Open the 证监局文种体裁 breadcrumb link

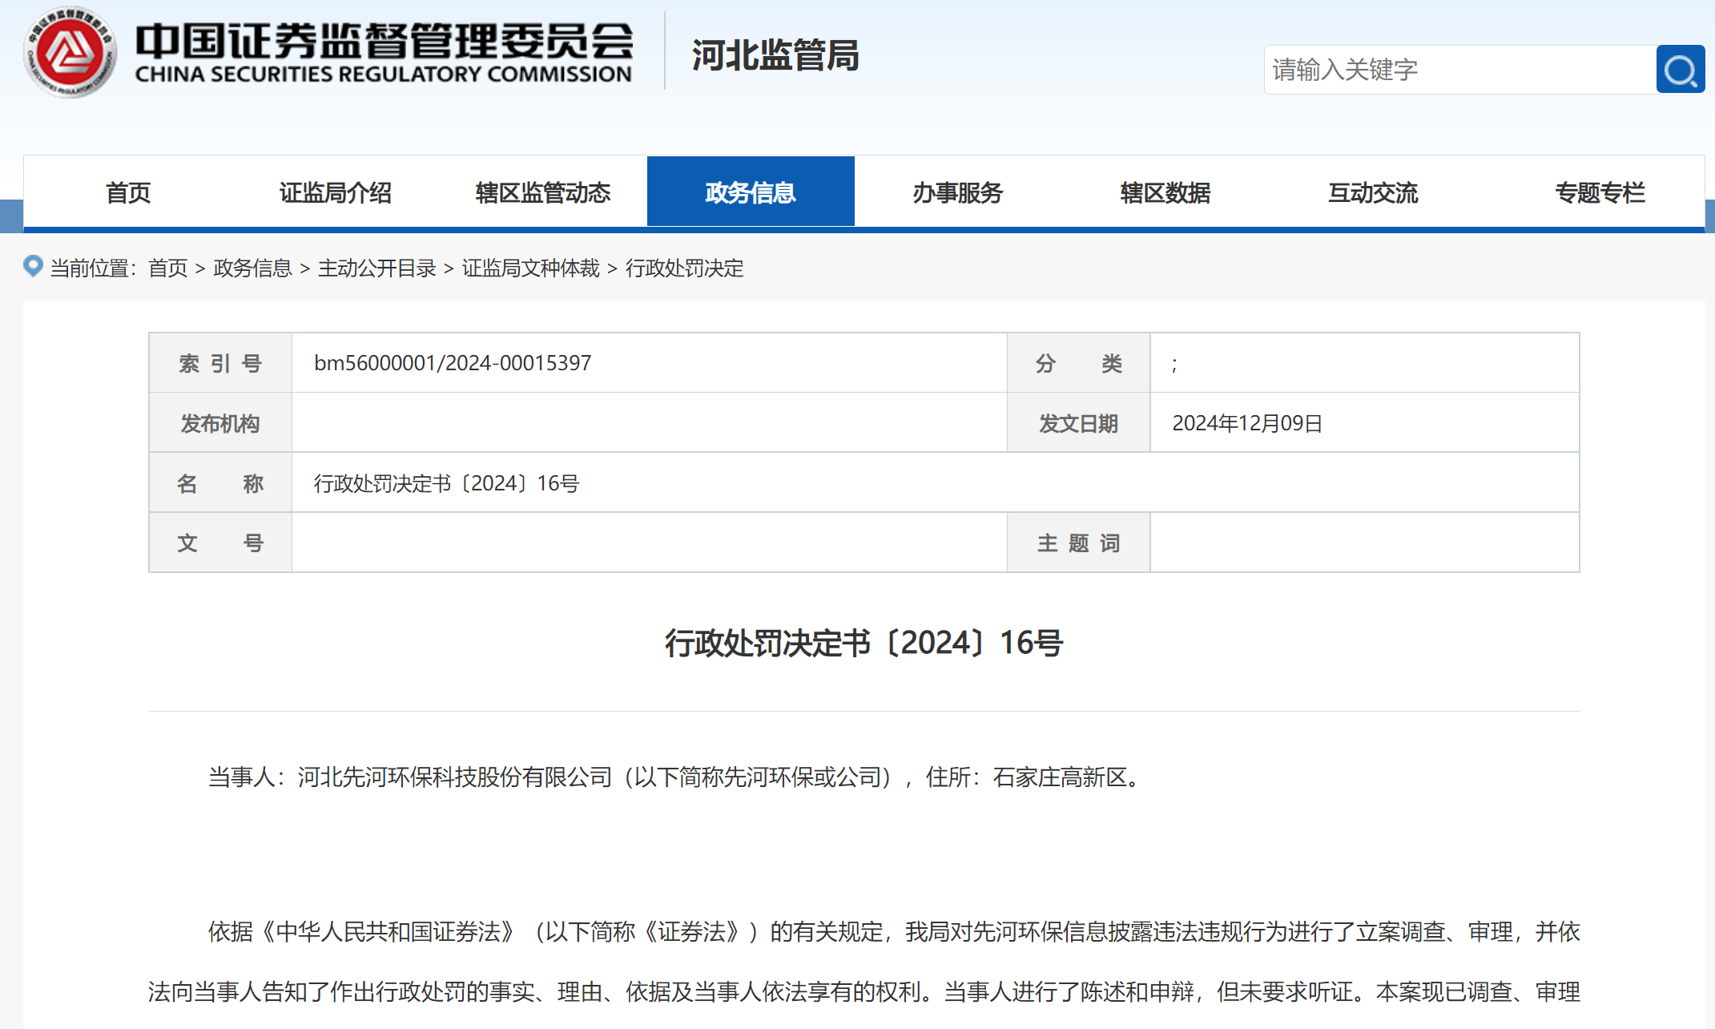(x=530, y=268)
